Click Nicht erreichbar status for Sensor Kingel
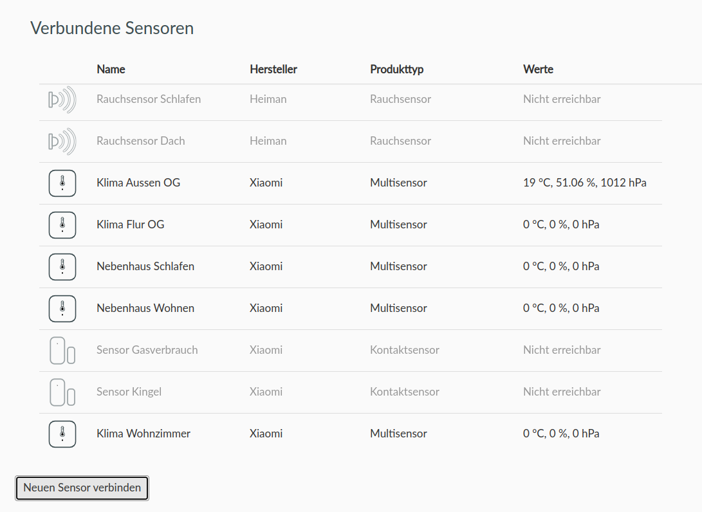 562,392
